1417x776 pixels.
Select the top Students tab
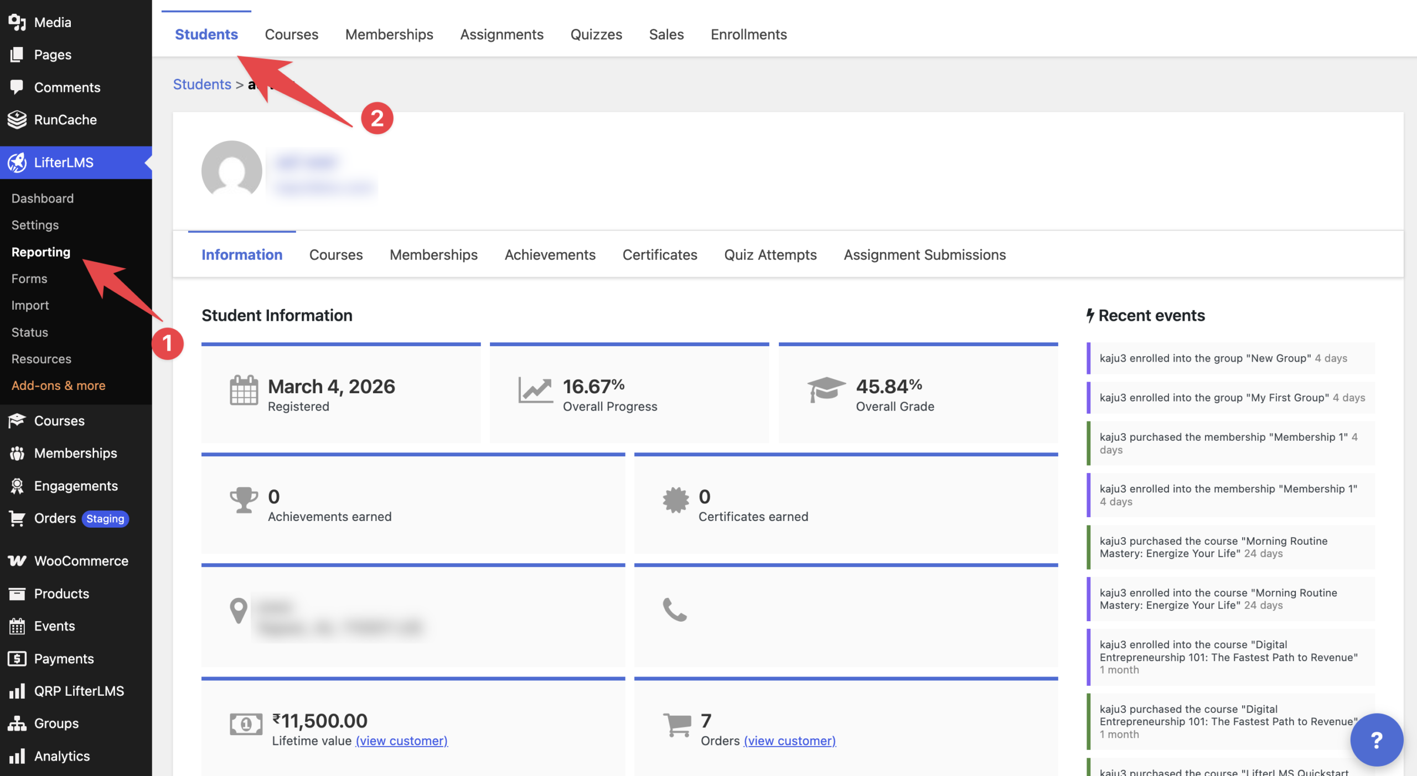tap(206, 34)
